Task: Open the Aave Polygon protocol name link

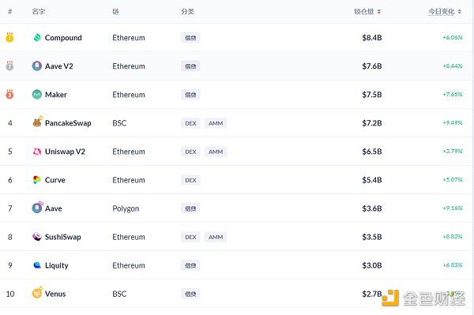Action: [x=54, y=208]
